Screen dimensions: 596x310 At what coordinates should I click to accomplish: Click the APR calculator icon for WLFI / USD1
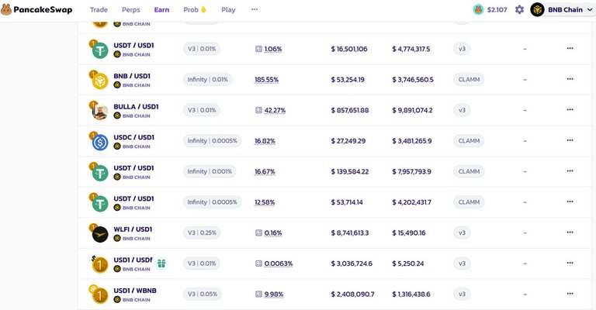coord(258,233)
